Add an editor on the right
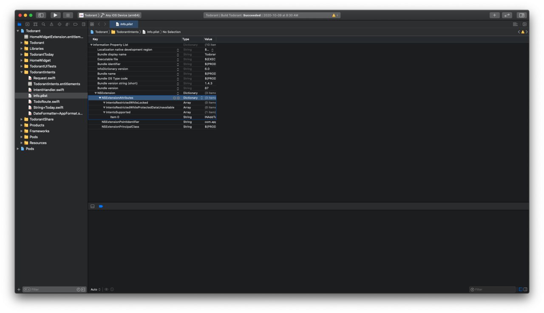Viewport: 544px width, 313px height. (x=524, y=24)
